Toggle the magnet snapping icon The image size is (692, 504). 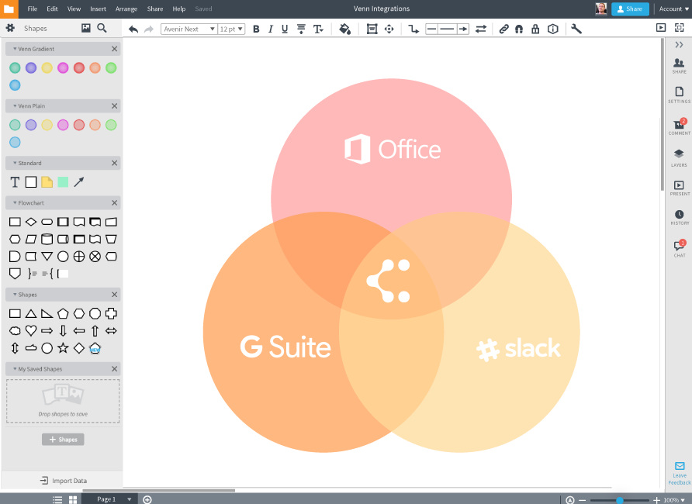(x=519, y=29)
